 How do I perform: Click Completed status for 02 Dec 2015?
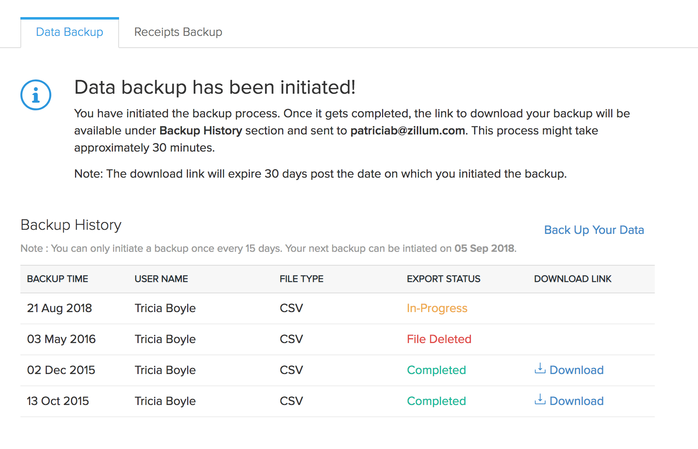pos(436,370)
